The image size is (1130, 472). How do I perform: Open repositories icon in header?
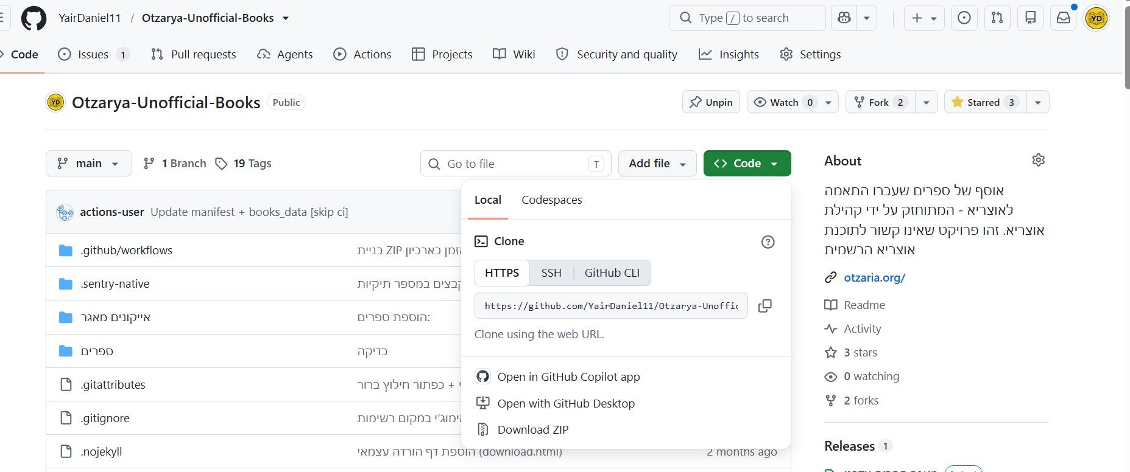click(x=1031, y=18)
